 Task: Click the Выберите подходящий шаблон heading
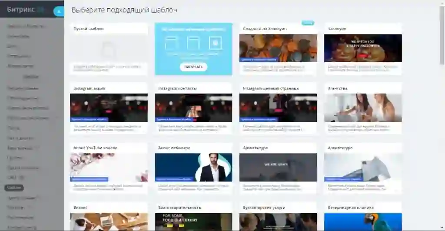point(124,10)
